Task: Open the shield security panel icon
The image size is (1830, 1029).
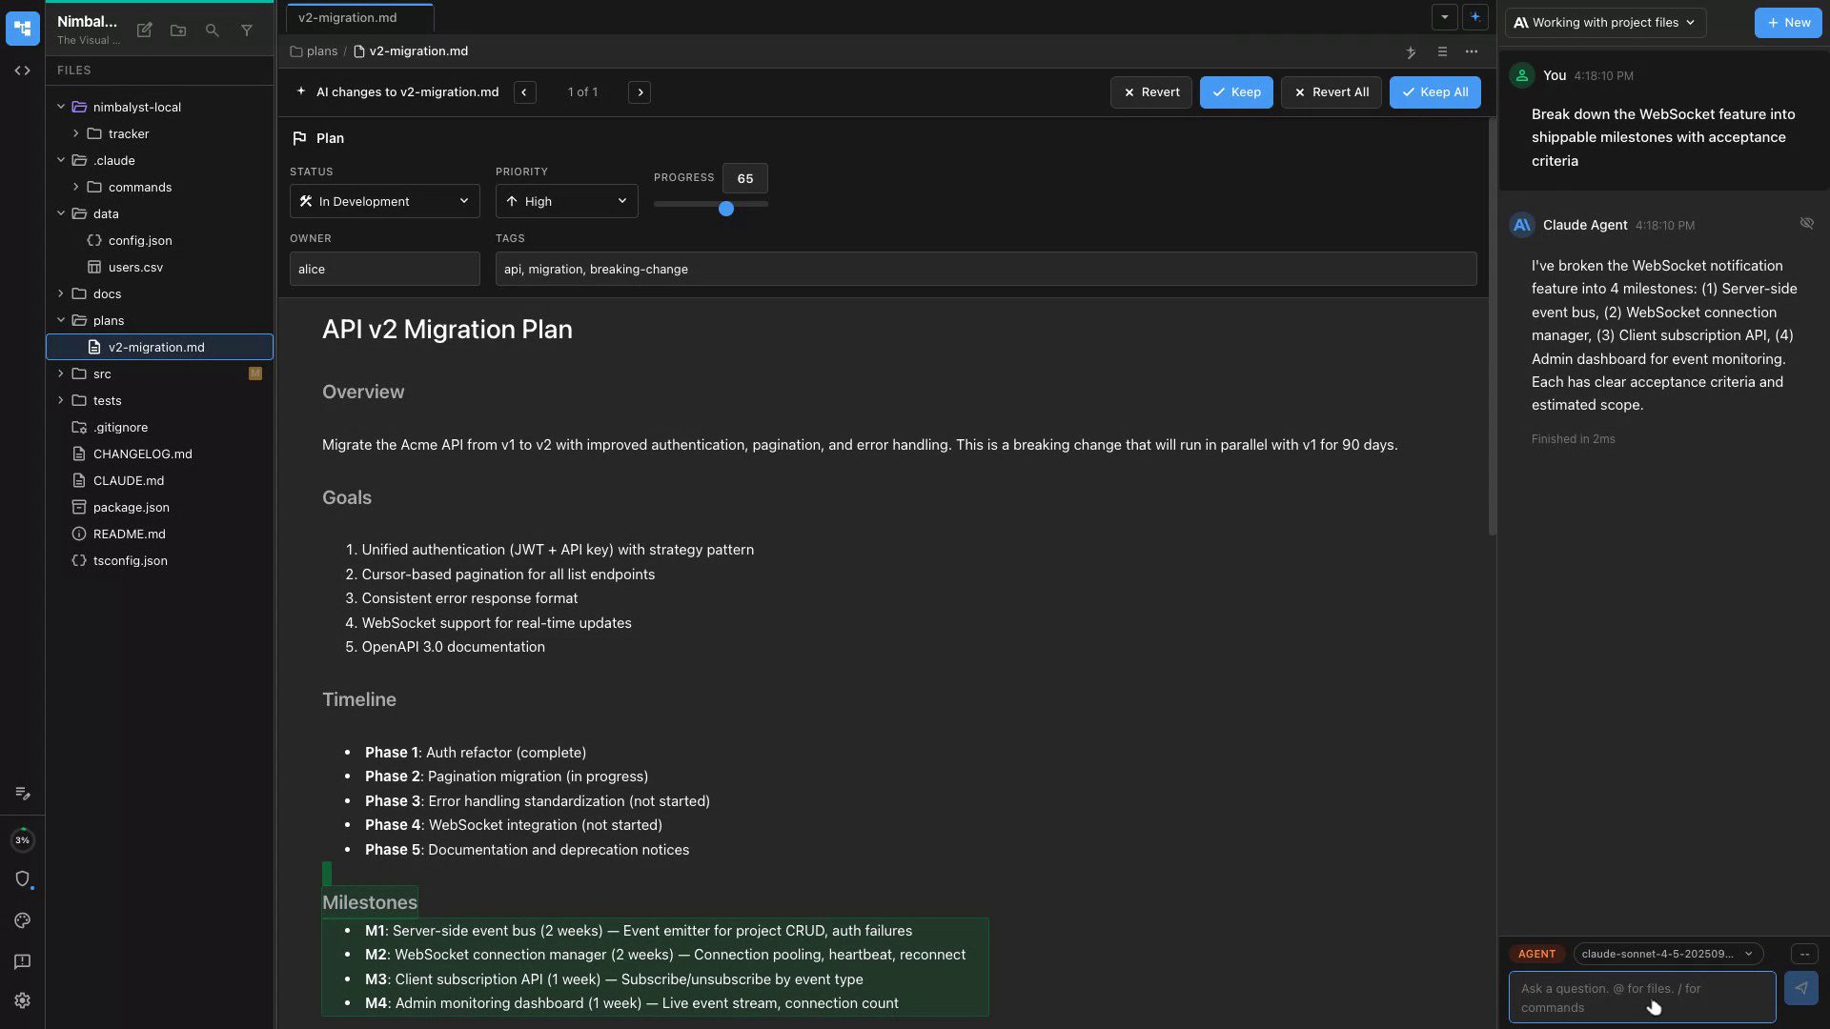Action: coord(22,878)
